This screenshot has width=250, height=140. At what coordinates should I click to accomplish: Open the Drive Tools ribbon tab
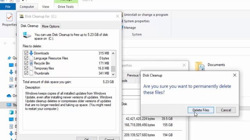[x=66, y=7]
